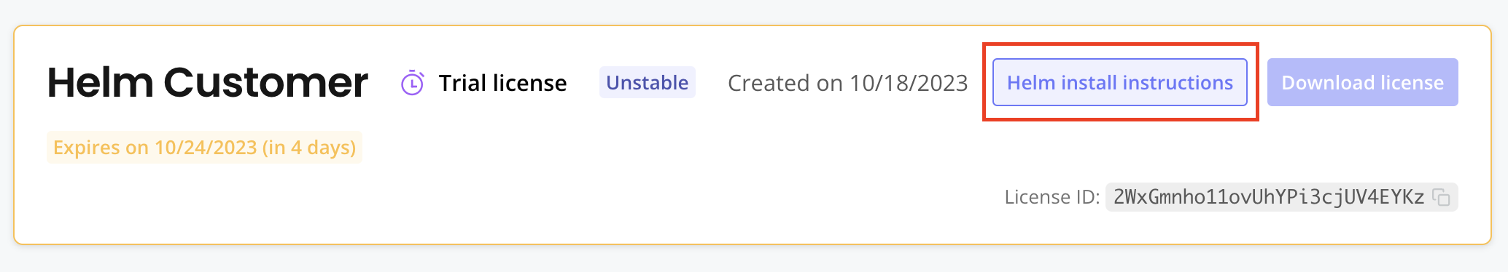Copy the license ID to clipboard

tap(1441, 197)
